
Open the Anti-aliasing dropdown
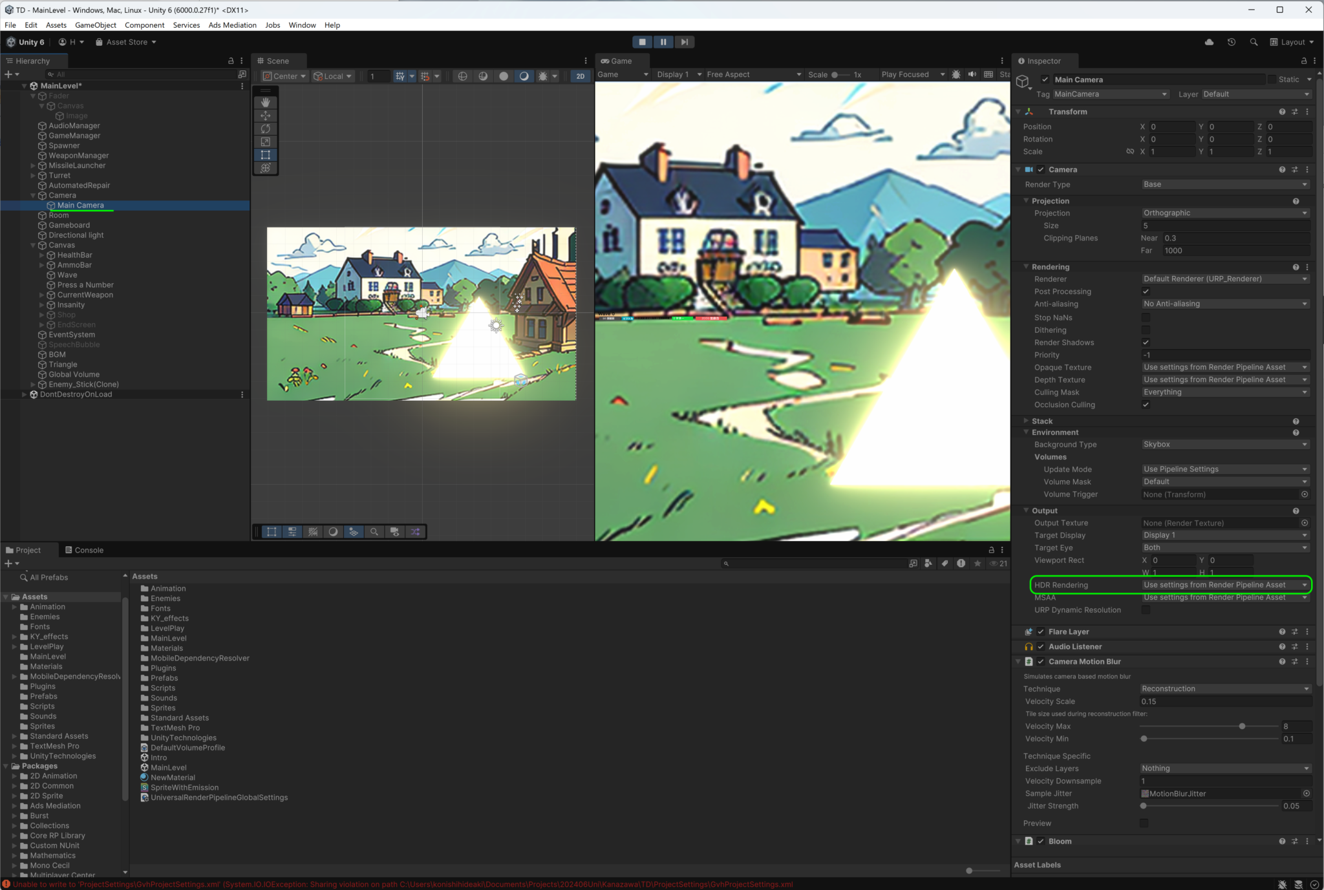(x=1224, y=304)
